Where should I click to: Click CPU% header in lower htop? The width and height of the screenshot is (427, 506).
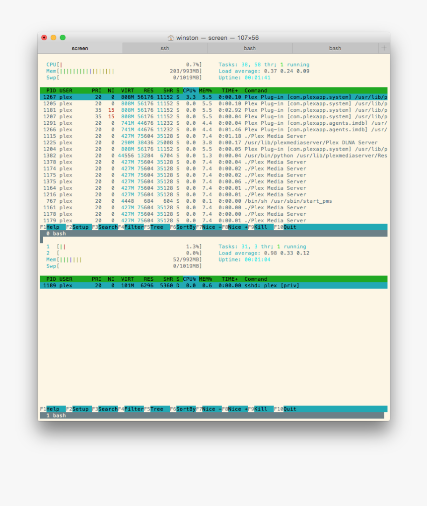[x=189, y=279]
